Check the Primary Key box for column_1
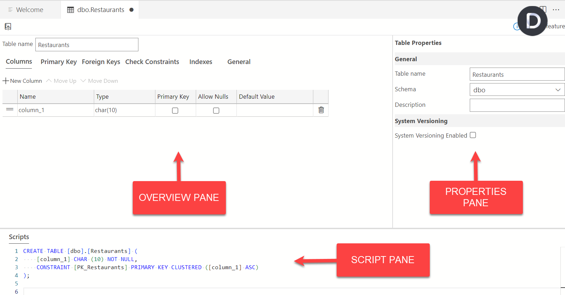Viewport: 565px width, 295px height. click(x=175, y=111)
